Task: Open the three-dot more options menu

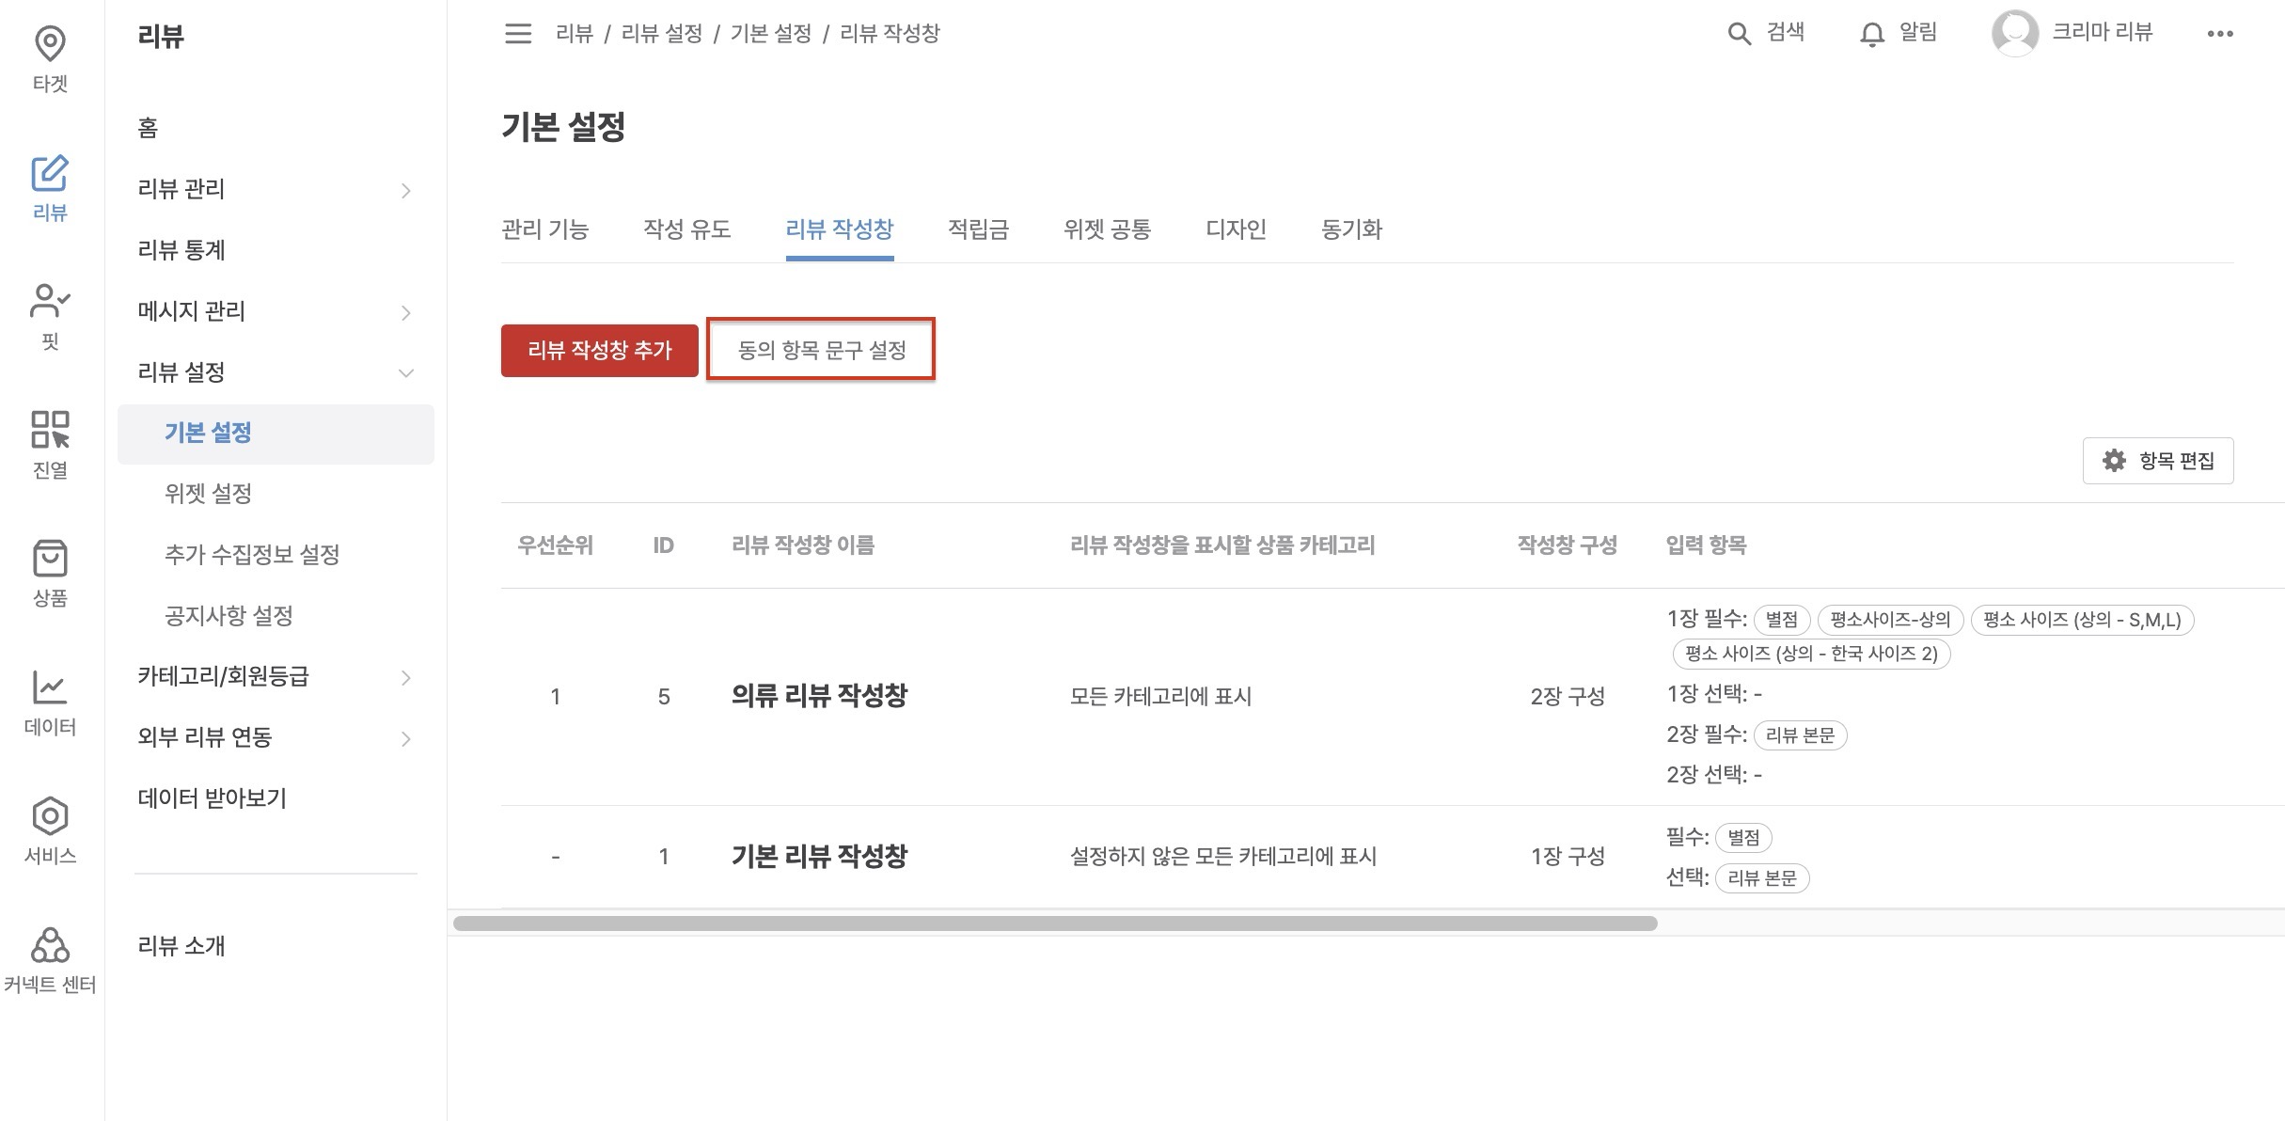Action: pyautogui.click(x=2219, y=34)
